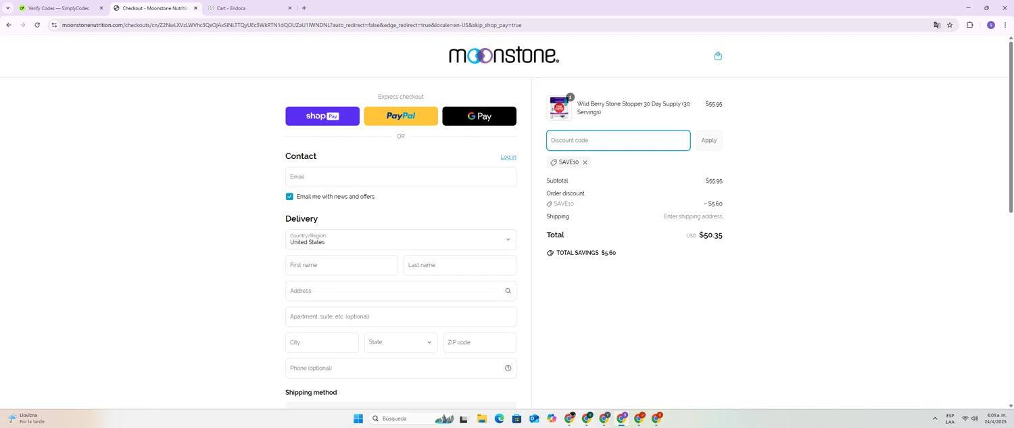Reload the checkout page
The image size is (1014, 428).
click(x=37, y=25)
